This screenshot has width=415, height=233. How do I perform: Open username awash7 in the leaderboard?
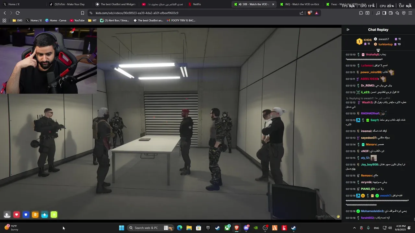coord(384,39)
